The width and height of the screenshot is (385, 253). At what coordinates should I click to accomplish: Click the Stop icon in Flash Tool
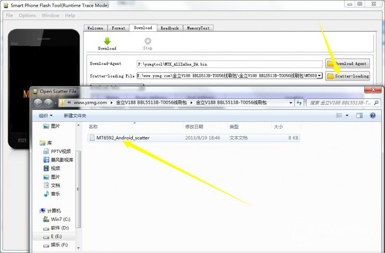[148, 41]
